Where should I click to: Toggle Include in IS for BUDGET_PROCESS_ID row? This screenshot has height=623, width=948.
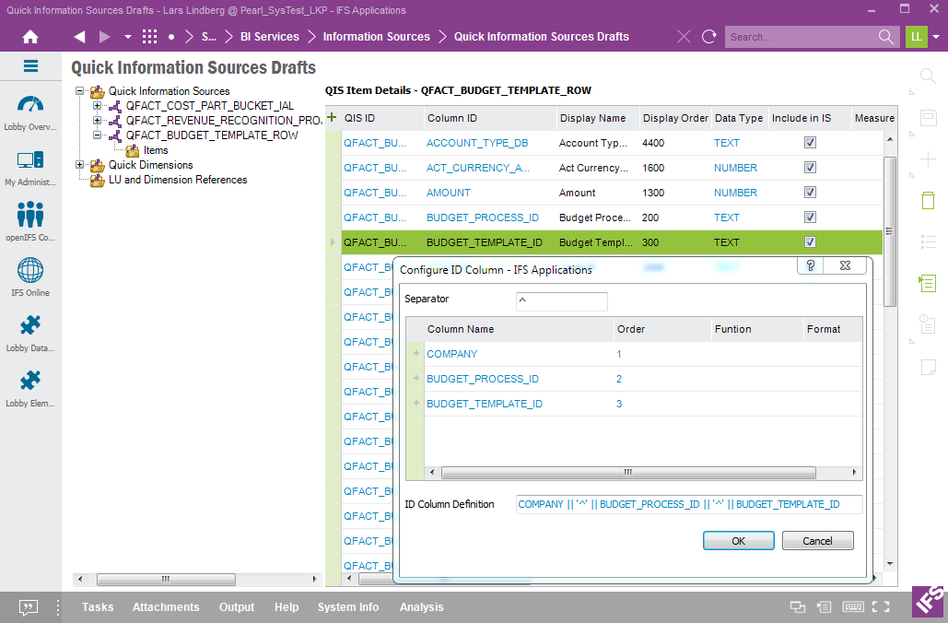tap(811, 217)
